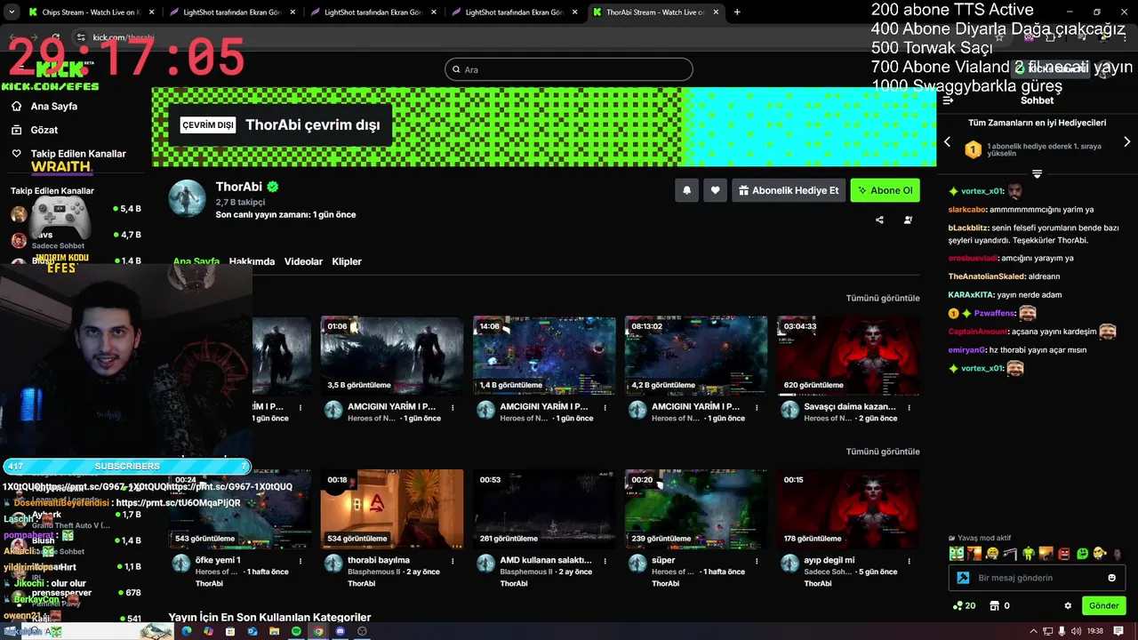Open the 14:06 video thumbnail
Image resolution: width=1138 pixels, height=640 pixels.
(544, 356)
